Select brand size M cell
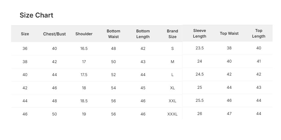This screenshot has height=140, width=281. [172, 62]
